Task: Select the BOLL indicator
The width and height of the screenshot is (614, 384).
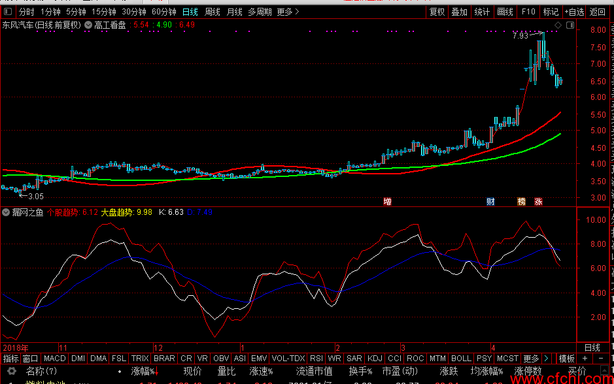Action: [x=461, y=358]
